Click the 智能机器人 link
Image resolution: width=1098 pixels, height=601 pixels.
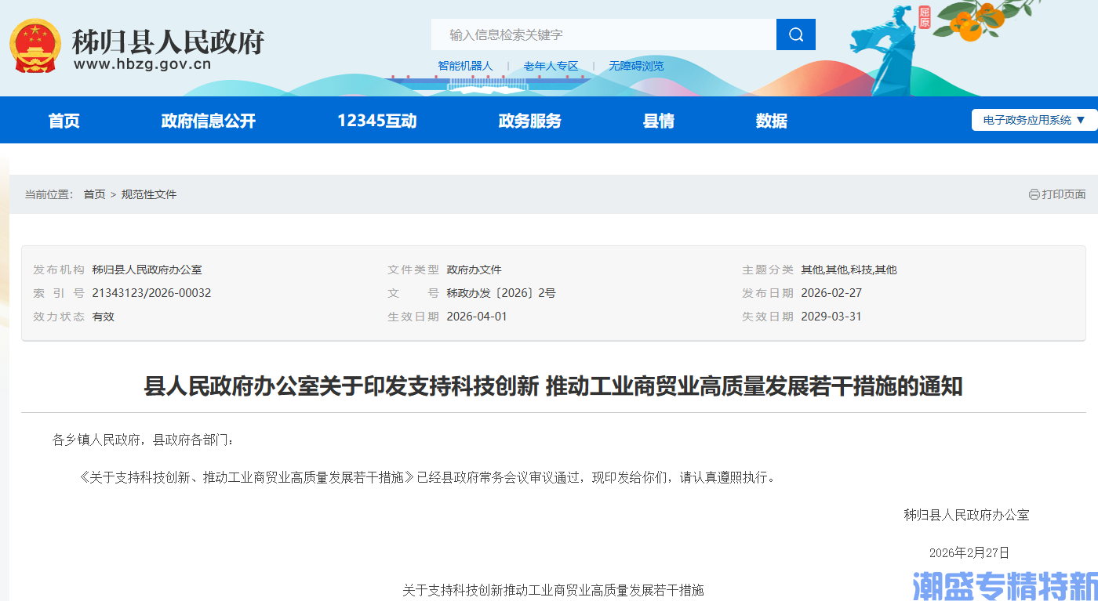(x=464, y=66)
